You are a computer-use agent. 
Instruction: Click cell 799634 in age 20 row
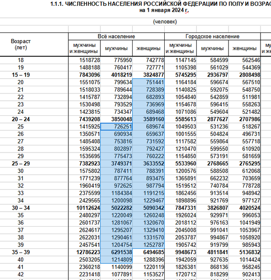tap(116, 82)
